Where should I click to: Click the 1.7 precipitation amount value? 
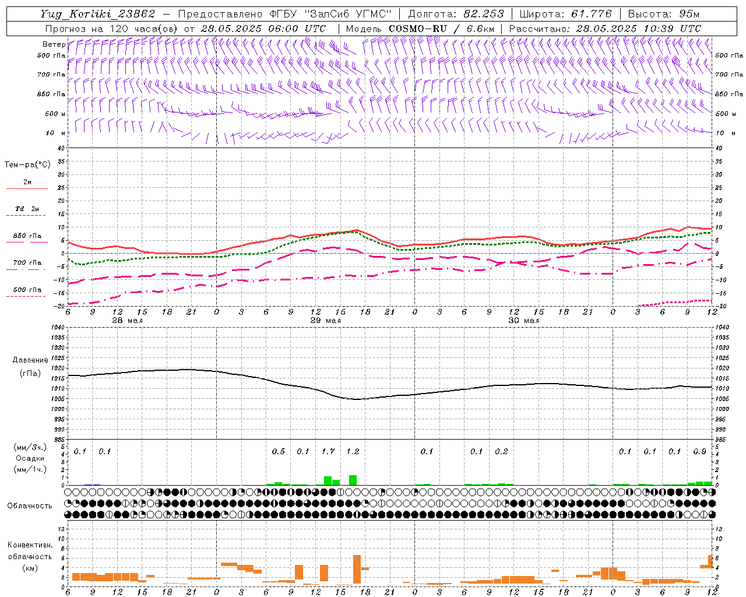click(328, 451)
